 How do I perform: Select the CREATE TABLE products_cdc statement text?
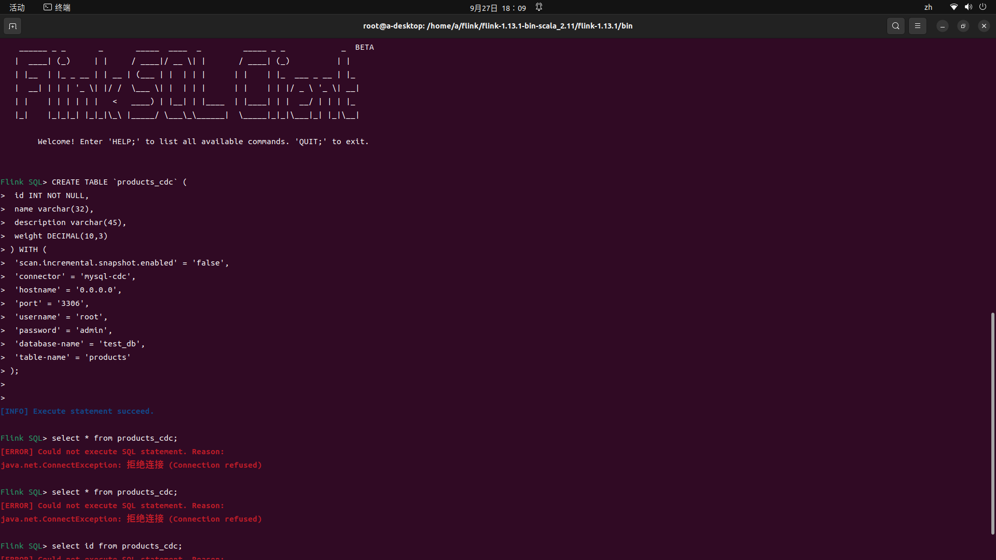(118, 181)
